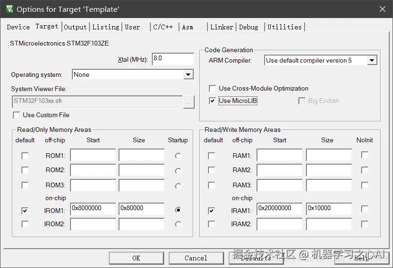Select IROM2 as startup radio button

[178, 224]
